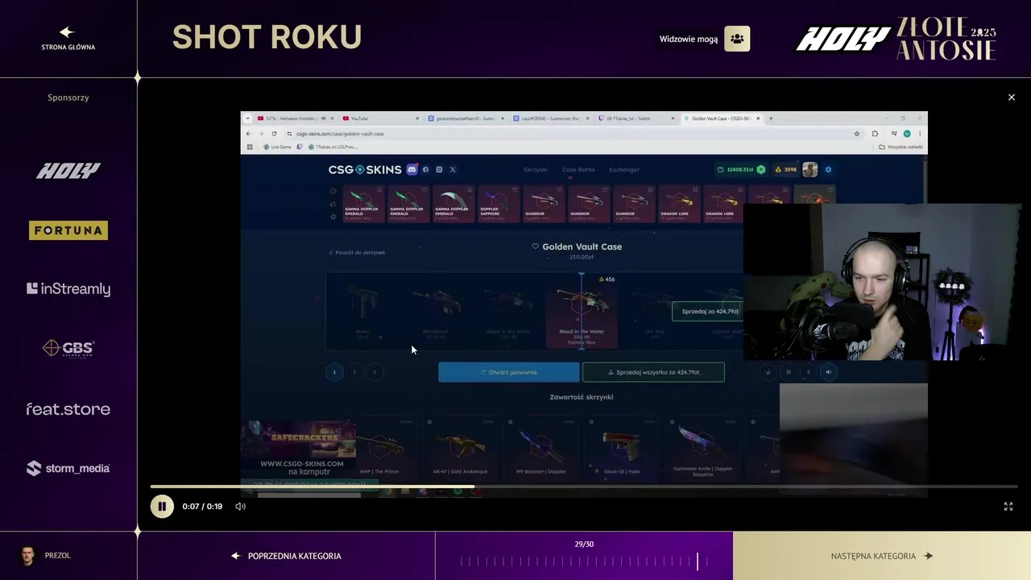1031x580 pixels.
Task: Show recent drops with the clock icon
Action: (333, 191)
